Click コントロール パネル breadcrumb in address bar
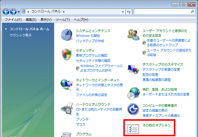The height and width of the screenshot is (137, 198). click(46, 11)
